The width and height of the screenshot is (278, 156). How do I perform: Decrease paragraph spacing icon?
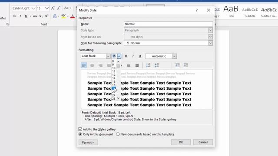click(x=156, y=65)
